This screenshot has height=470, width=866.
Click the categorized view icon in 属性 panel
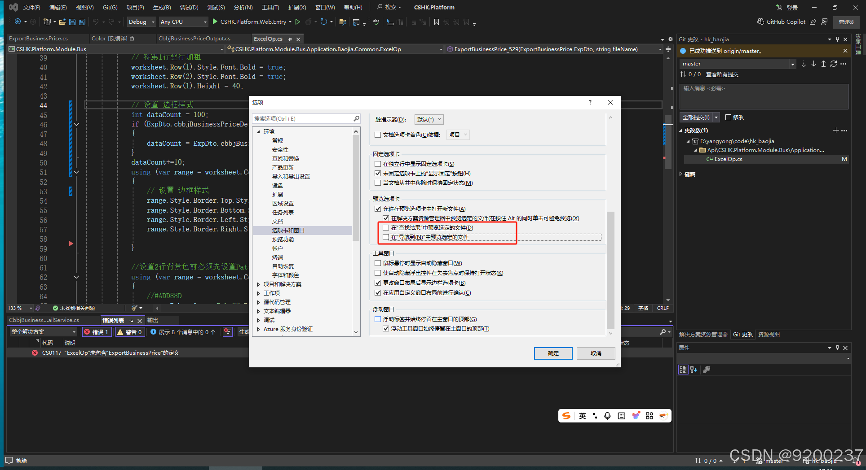[x=683, y=370]
